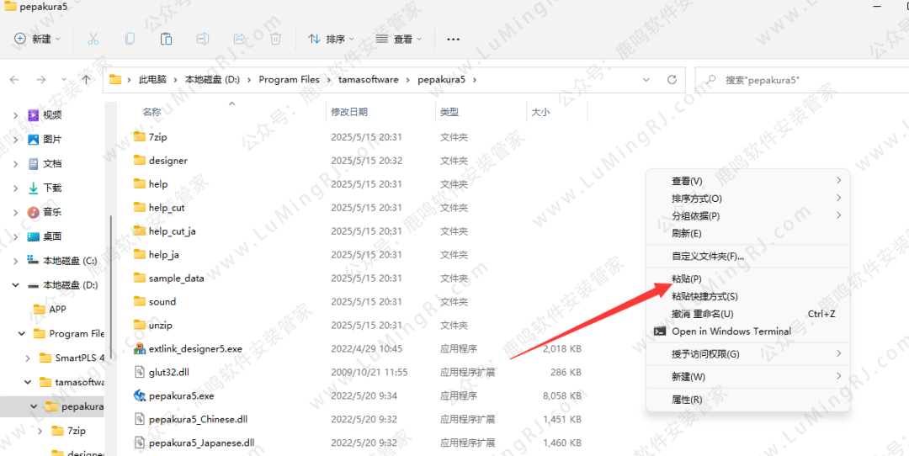909x456 pixels.
Task: Click the Paste clipboard icon in toolbar
Action: [166, 39]
